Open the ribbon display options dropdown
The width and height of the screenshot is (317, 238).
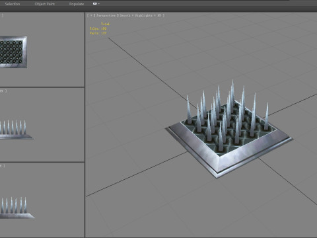click(x=96, y=4)
